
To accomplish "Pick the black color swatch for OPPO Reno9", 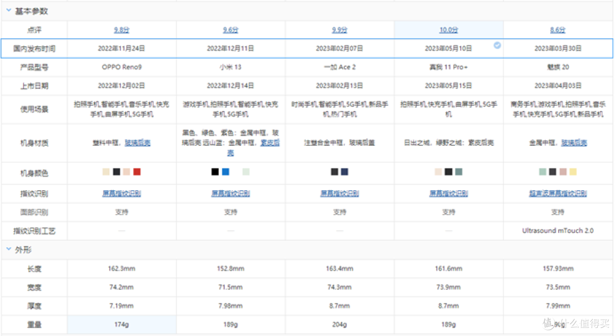I will 117,172.
